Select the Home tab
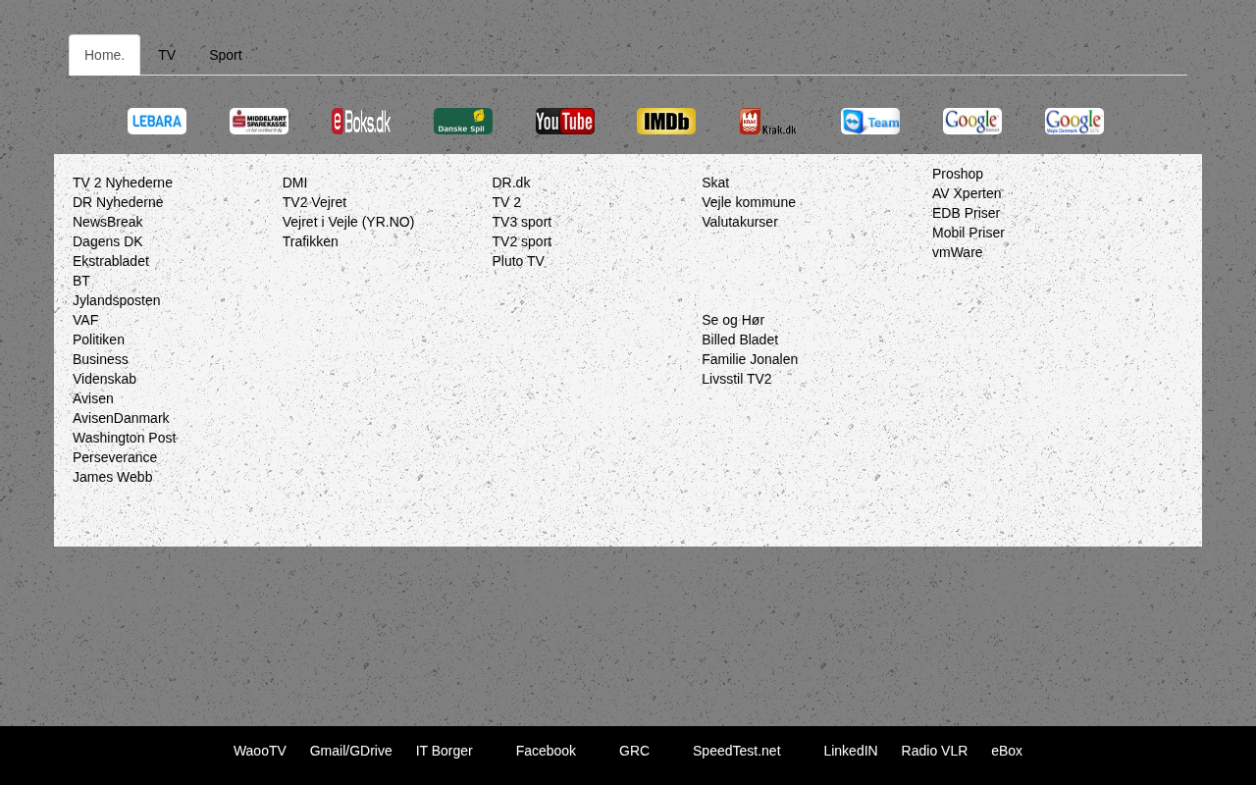The image size is (1256, 785). (x=104, y=55)
